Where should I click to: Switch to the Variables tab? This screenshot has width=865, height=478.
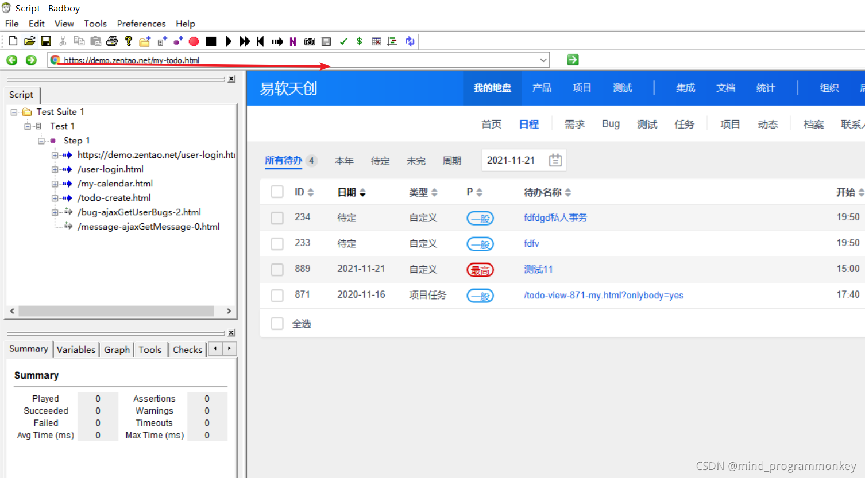76,349
